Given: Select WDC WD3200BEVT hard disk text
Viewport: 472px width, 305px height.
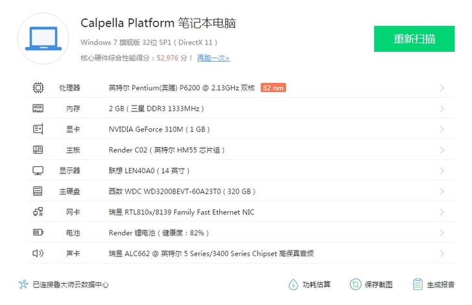Looking at the screenshot, I should pos(182,192).
